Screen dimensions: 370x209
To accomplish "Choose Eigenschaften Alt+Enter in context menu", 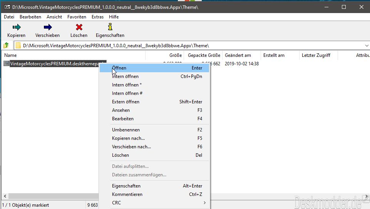I will [154, 186].
